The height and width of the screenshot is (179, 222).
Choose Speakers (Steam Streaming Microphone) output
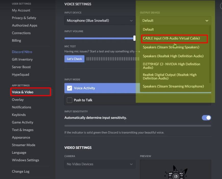[173, 86]
